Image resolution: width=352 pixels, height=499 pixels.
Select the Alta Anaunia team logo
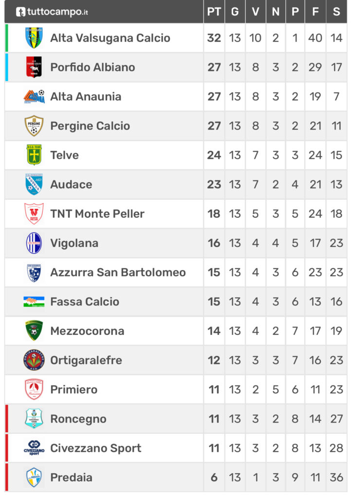34,96
